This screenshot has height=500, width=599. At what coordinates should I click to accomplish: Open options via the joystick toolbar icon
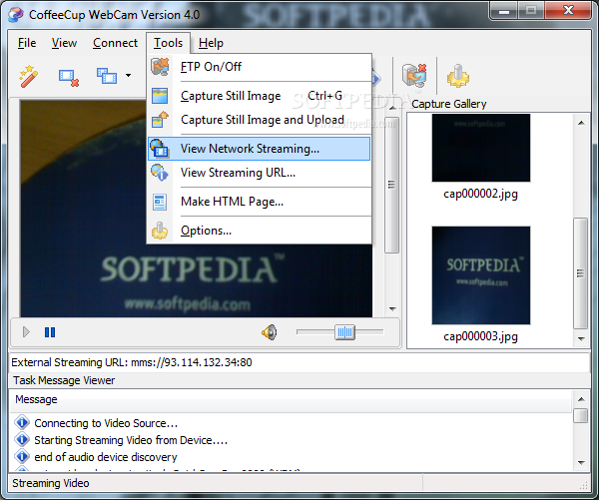[457, 76]
